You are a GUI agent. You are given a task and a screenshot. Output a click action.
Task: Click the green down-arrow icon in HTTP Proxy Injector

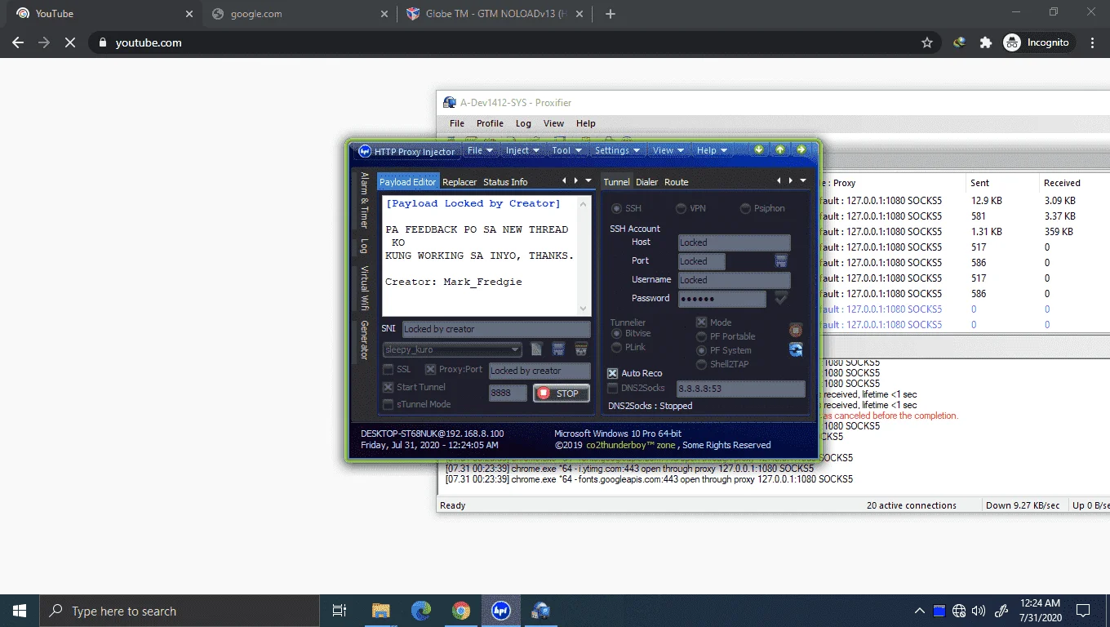coord(759,150)
